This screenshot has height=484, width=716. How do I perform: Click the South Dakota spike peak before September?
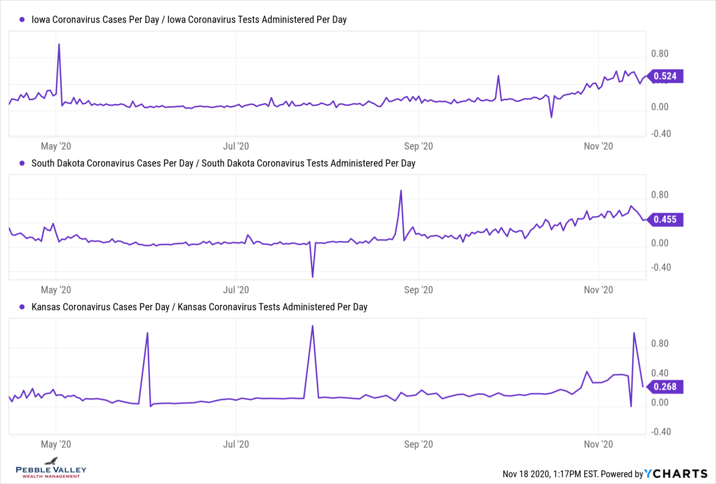pos(401,191)
